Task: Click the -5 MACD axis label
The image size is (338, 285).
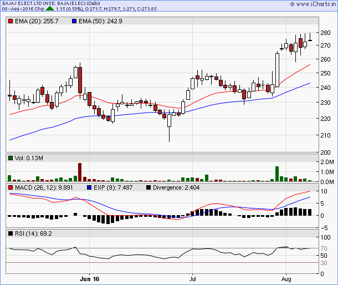Action: [324, 228]
